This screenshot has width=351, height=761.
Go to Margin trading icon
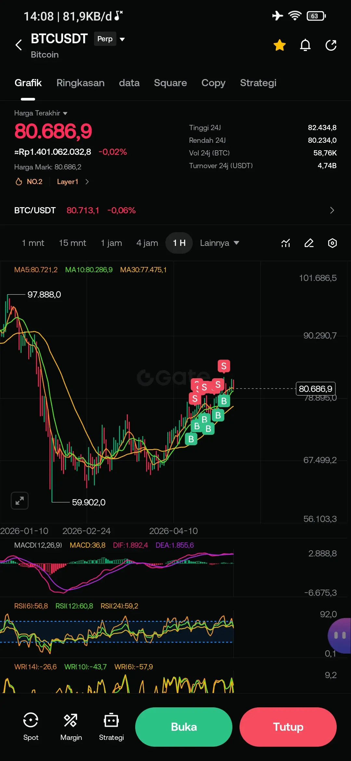(x=71, y=727)
